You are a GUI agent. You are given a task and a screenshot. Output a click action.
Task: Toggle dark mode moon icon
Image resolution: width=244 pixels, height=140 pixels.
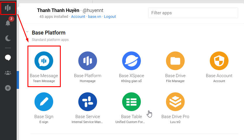pyautogui.click(x=8, y=38)
